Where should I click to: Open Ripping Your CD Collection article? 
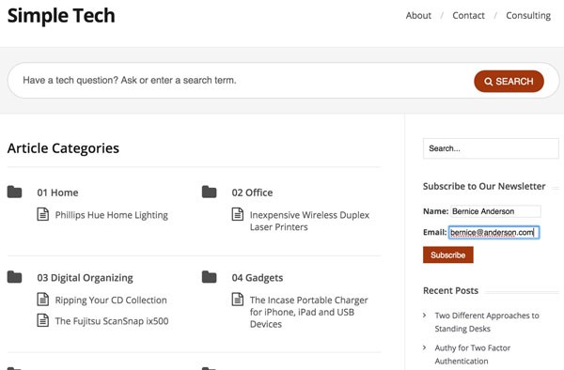(111, 301)
